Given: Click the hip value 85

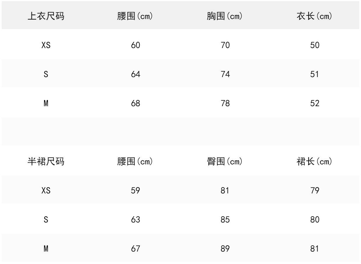Looking at the screenshot, I should [x=225, y=220].
